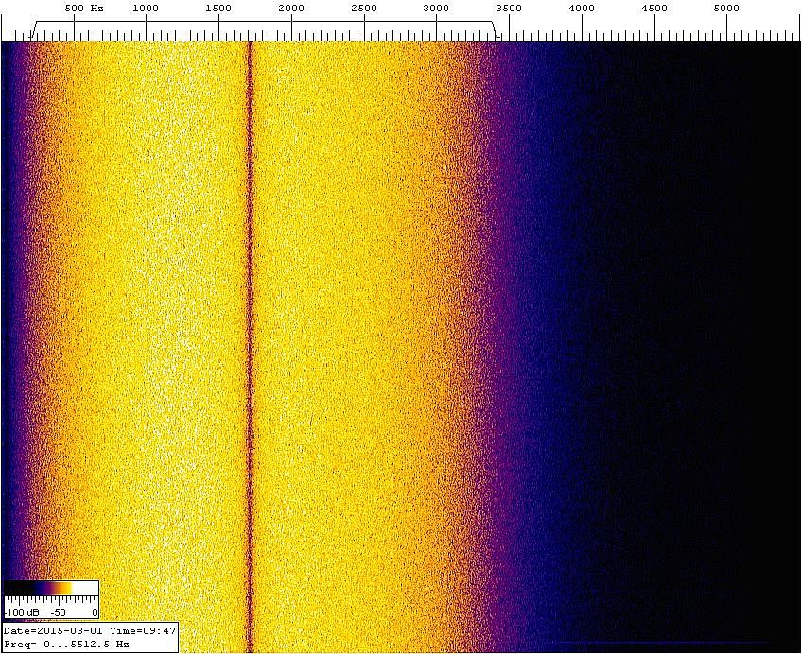802x654 pixels.
Task: Click the 4000 frequency axis label
Action: [582, 9]
